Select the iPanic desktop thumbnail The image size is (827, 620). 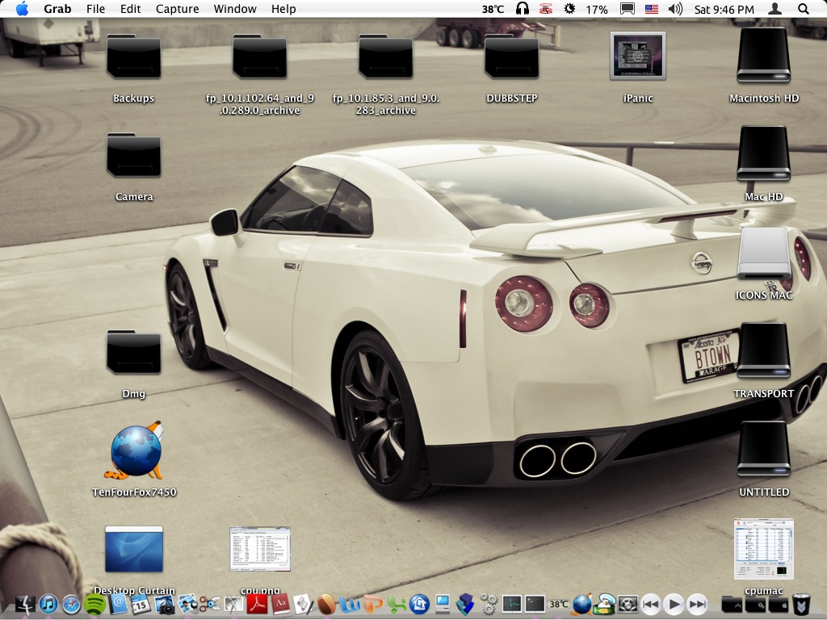coord(638,56)
